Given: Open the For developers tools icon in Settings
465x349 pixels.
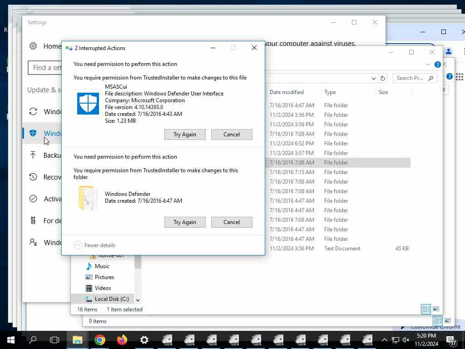Looking at the screenshot, I should (x=33, y=220).
